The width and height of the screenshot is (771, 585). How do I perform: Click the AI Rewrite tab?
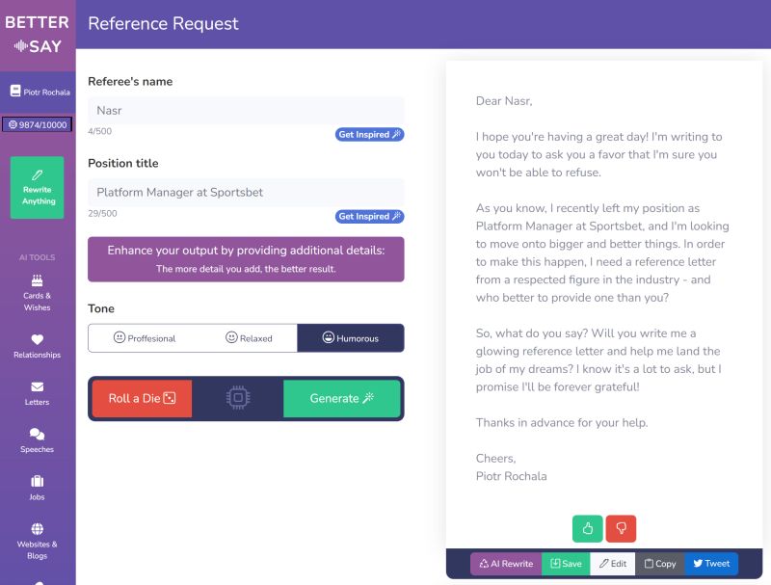point(506,564)
